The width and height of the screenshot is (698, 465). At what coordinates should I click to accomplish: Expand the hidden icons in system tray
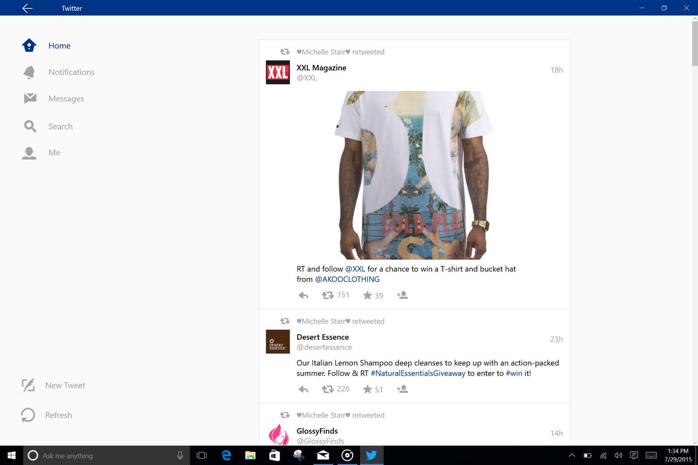coord(572,456)
